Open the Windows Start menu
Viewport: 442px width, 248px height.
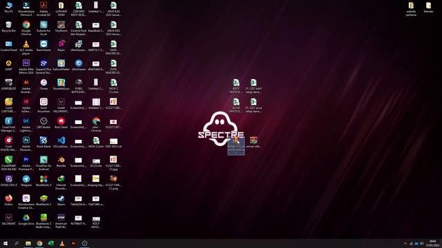click(6, 243)
